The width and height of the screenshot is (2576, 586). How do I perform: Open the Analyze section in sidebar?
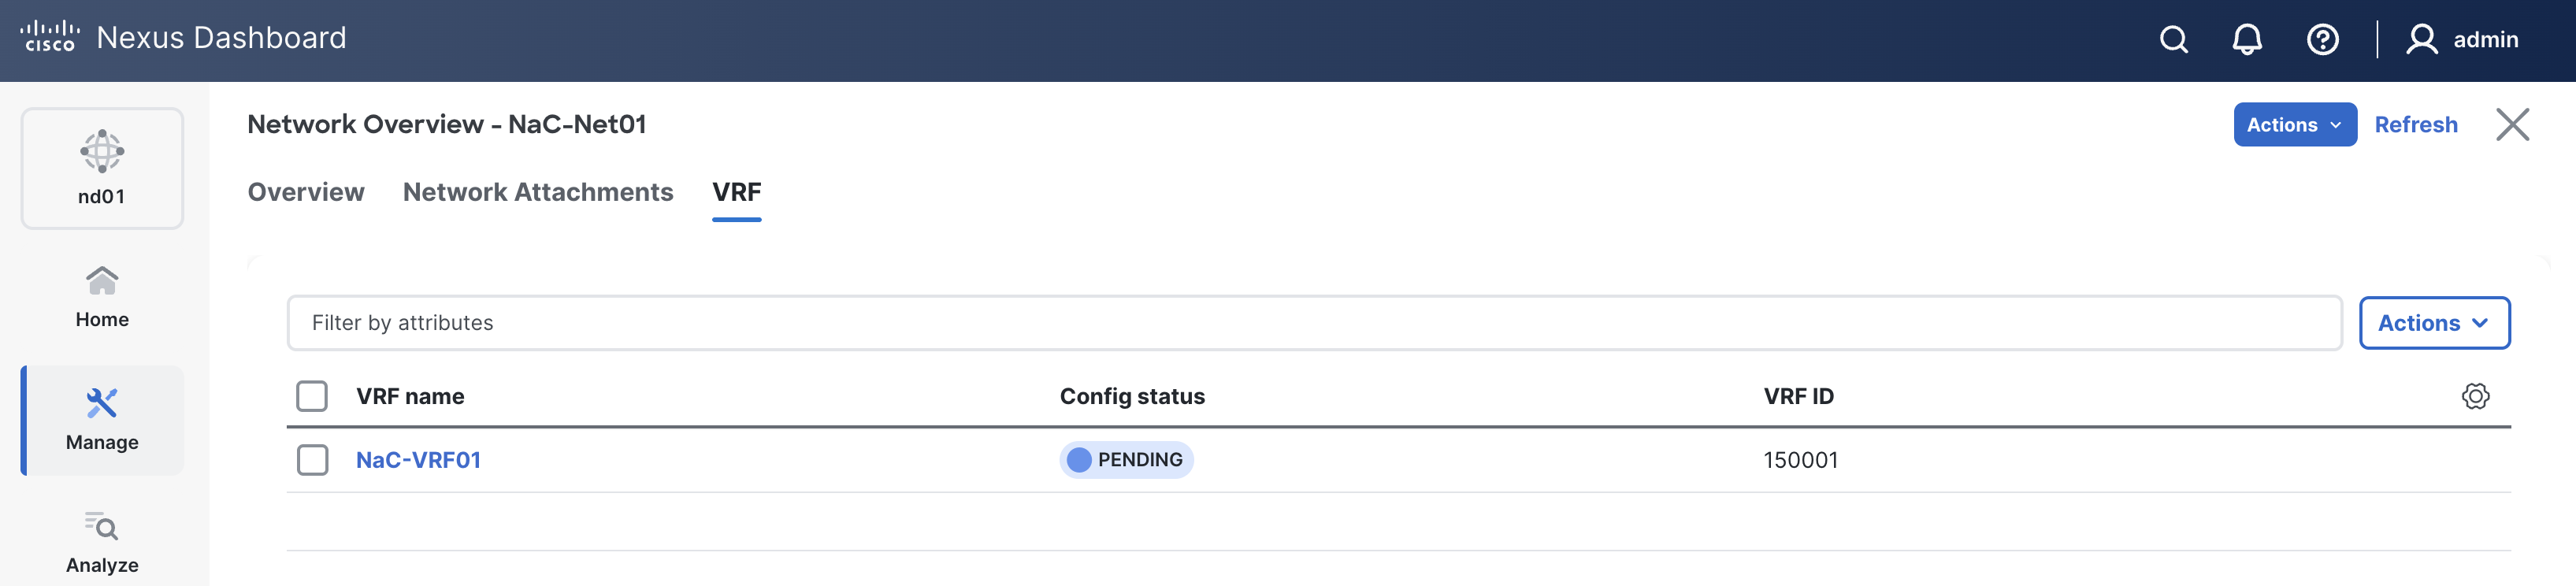click(102, 542)
